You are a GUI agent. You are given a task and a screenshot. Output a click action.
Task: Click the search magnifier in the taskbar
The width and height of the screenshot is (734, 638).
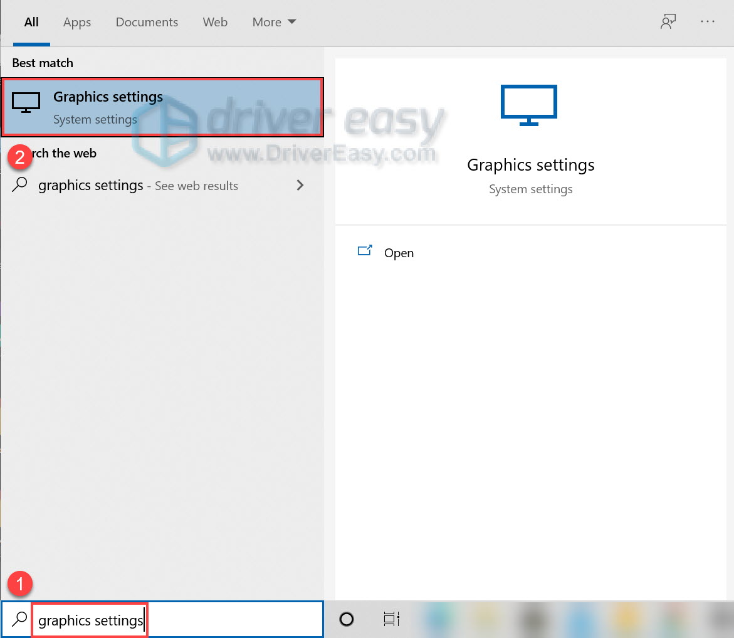tap(20, 620)
